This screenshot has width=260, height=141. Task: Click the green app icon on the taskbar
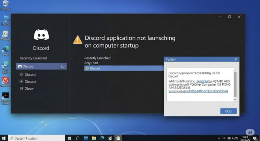click(x=118, y=138)
